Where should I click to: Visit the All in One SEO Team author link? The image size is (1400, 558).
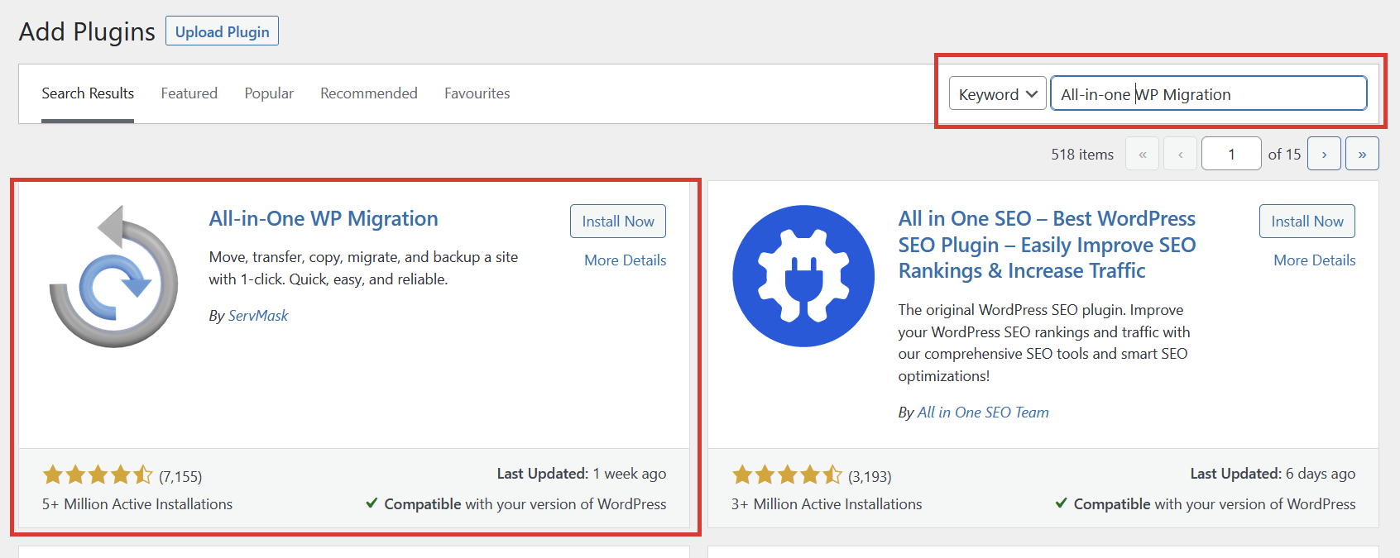pyautogui.click(x=983, y=413)
